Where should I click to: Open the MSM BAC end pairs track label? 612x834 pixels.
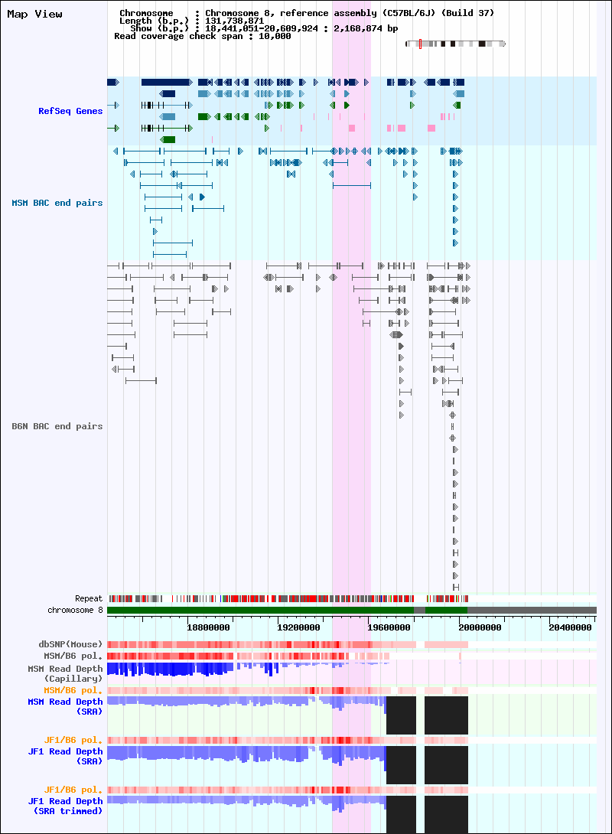coord(57,203)
